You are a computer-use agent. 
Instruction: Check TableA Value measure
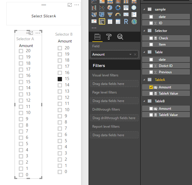point(151,93)
